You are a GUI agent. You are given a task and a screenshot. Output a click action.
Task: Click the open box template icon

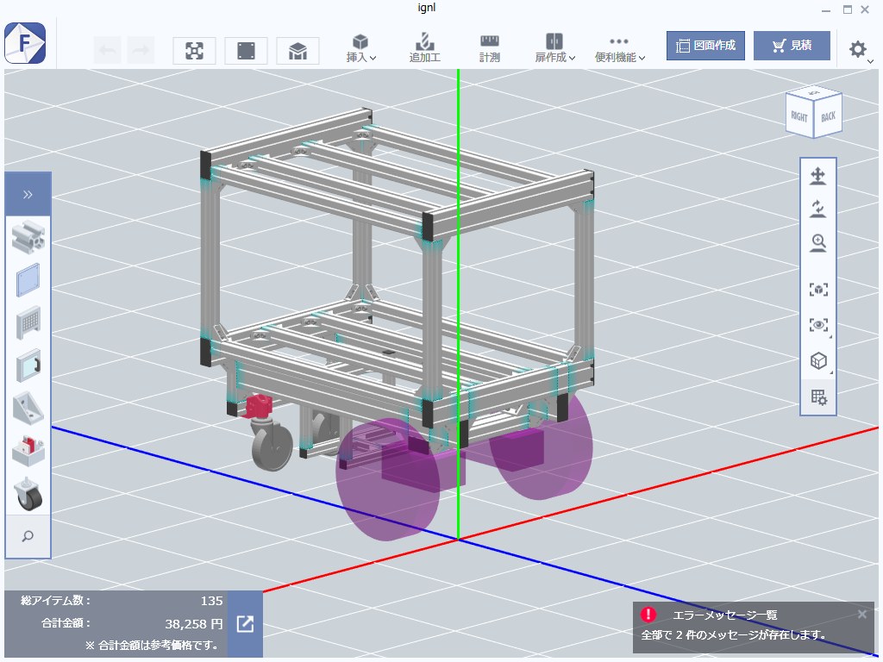tap(297, 51)
